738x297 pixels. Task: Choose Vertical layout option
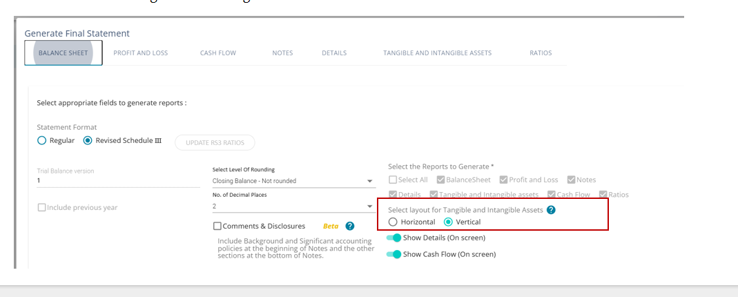(449, 222)
